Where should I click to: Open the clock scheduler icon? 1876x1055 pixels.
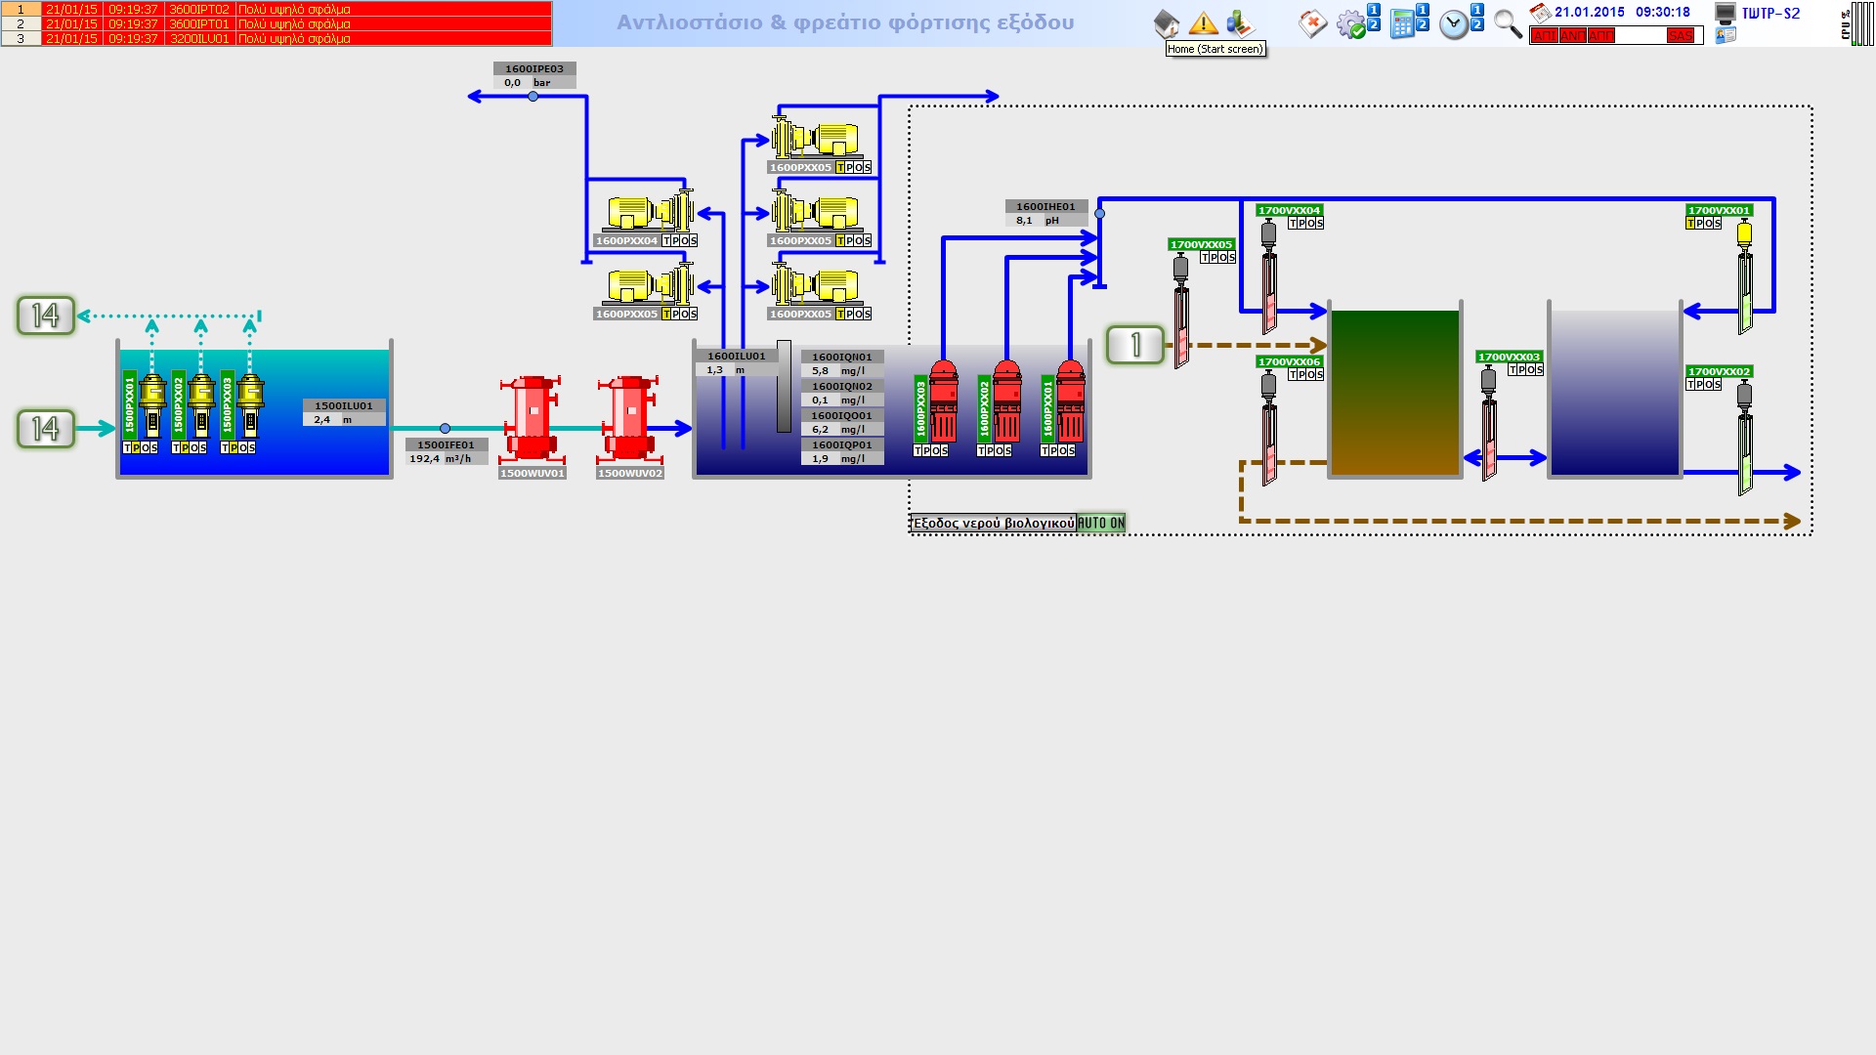[x=1454, y=24]
